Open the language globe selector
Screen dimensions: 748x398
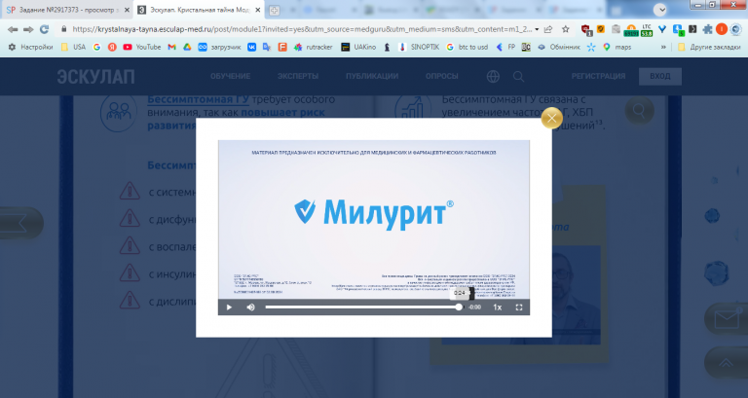pyautogui.click(x=493, y=76)
